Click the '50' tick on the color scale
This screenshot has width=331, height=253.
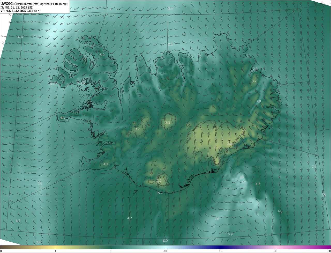[x=329, y=251]
